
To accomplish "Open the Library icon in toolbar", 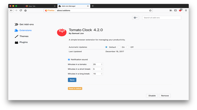I will [171, 10].
